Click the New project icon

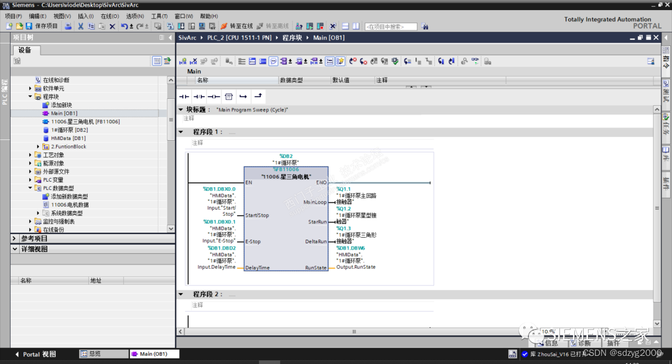coord(9,26)
